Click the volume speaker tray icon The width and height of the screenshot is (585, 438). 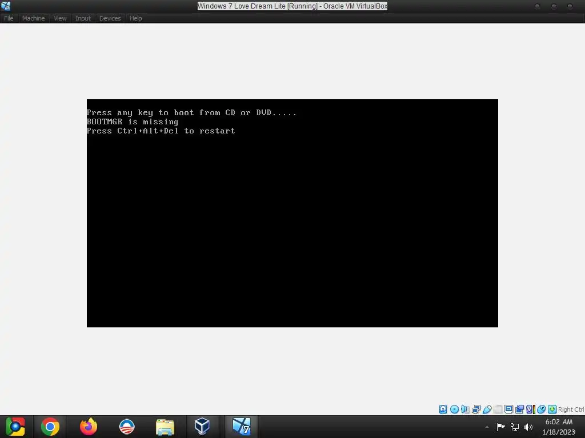pos(528,427)
